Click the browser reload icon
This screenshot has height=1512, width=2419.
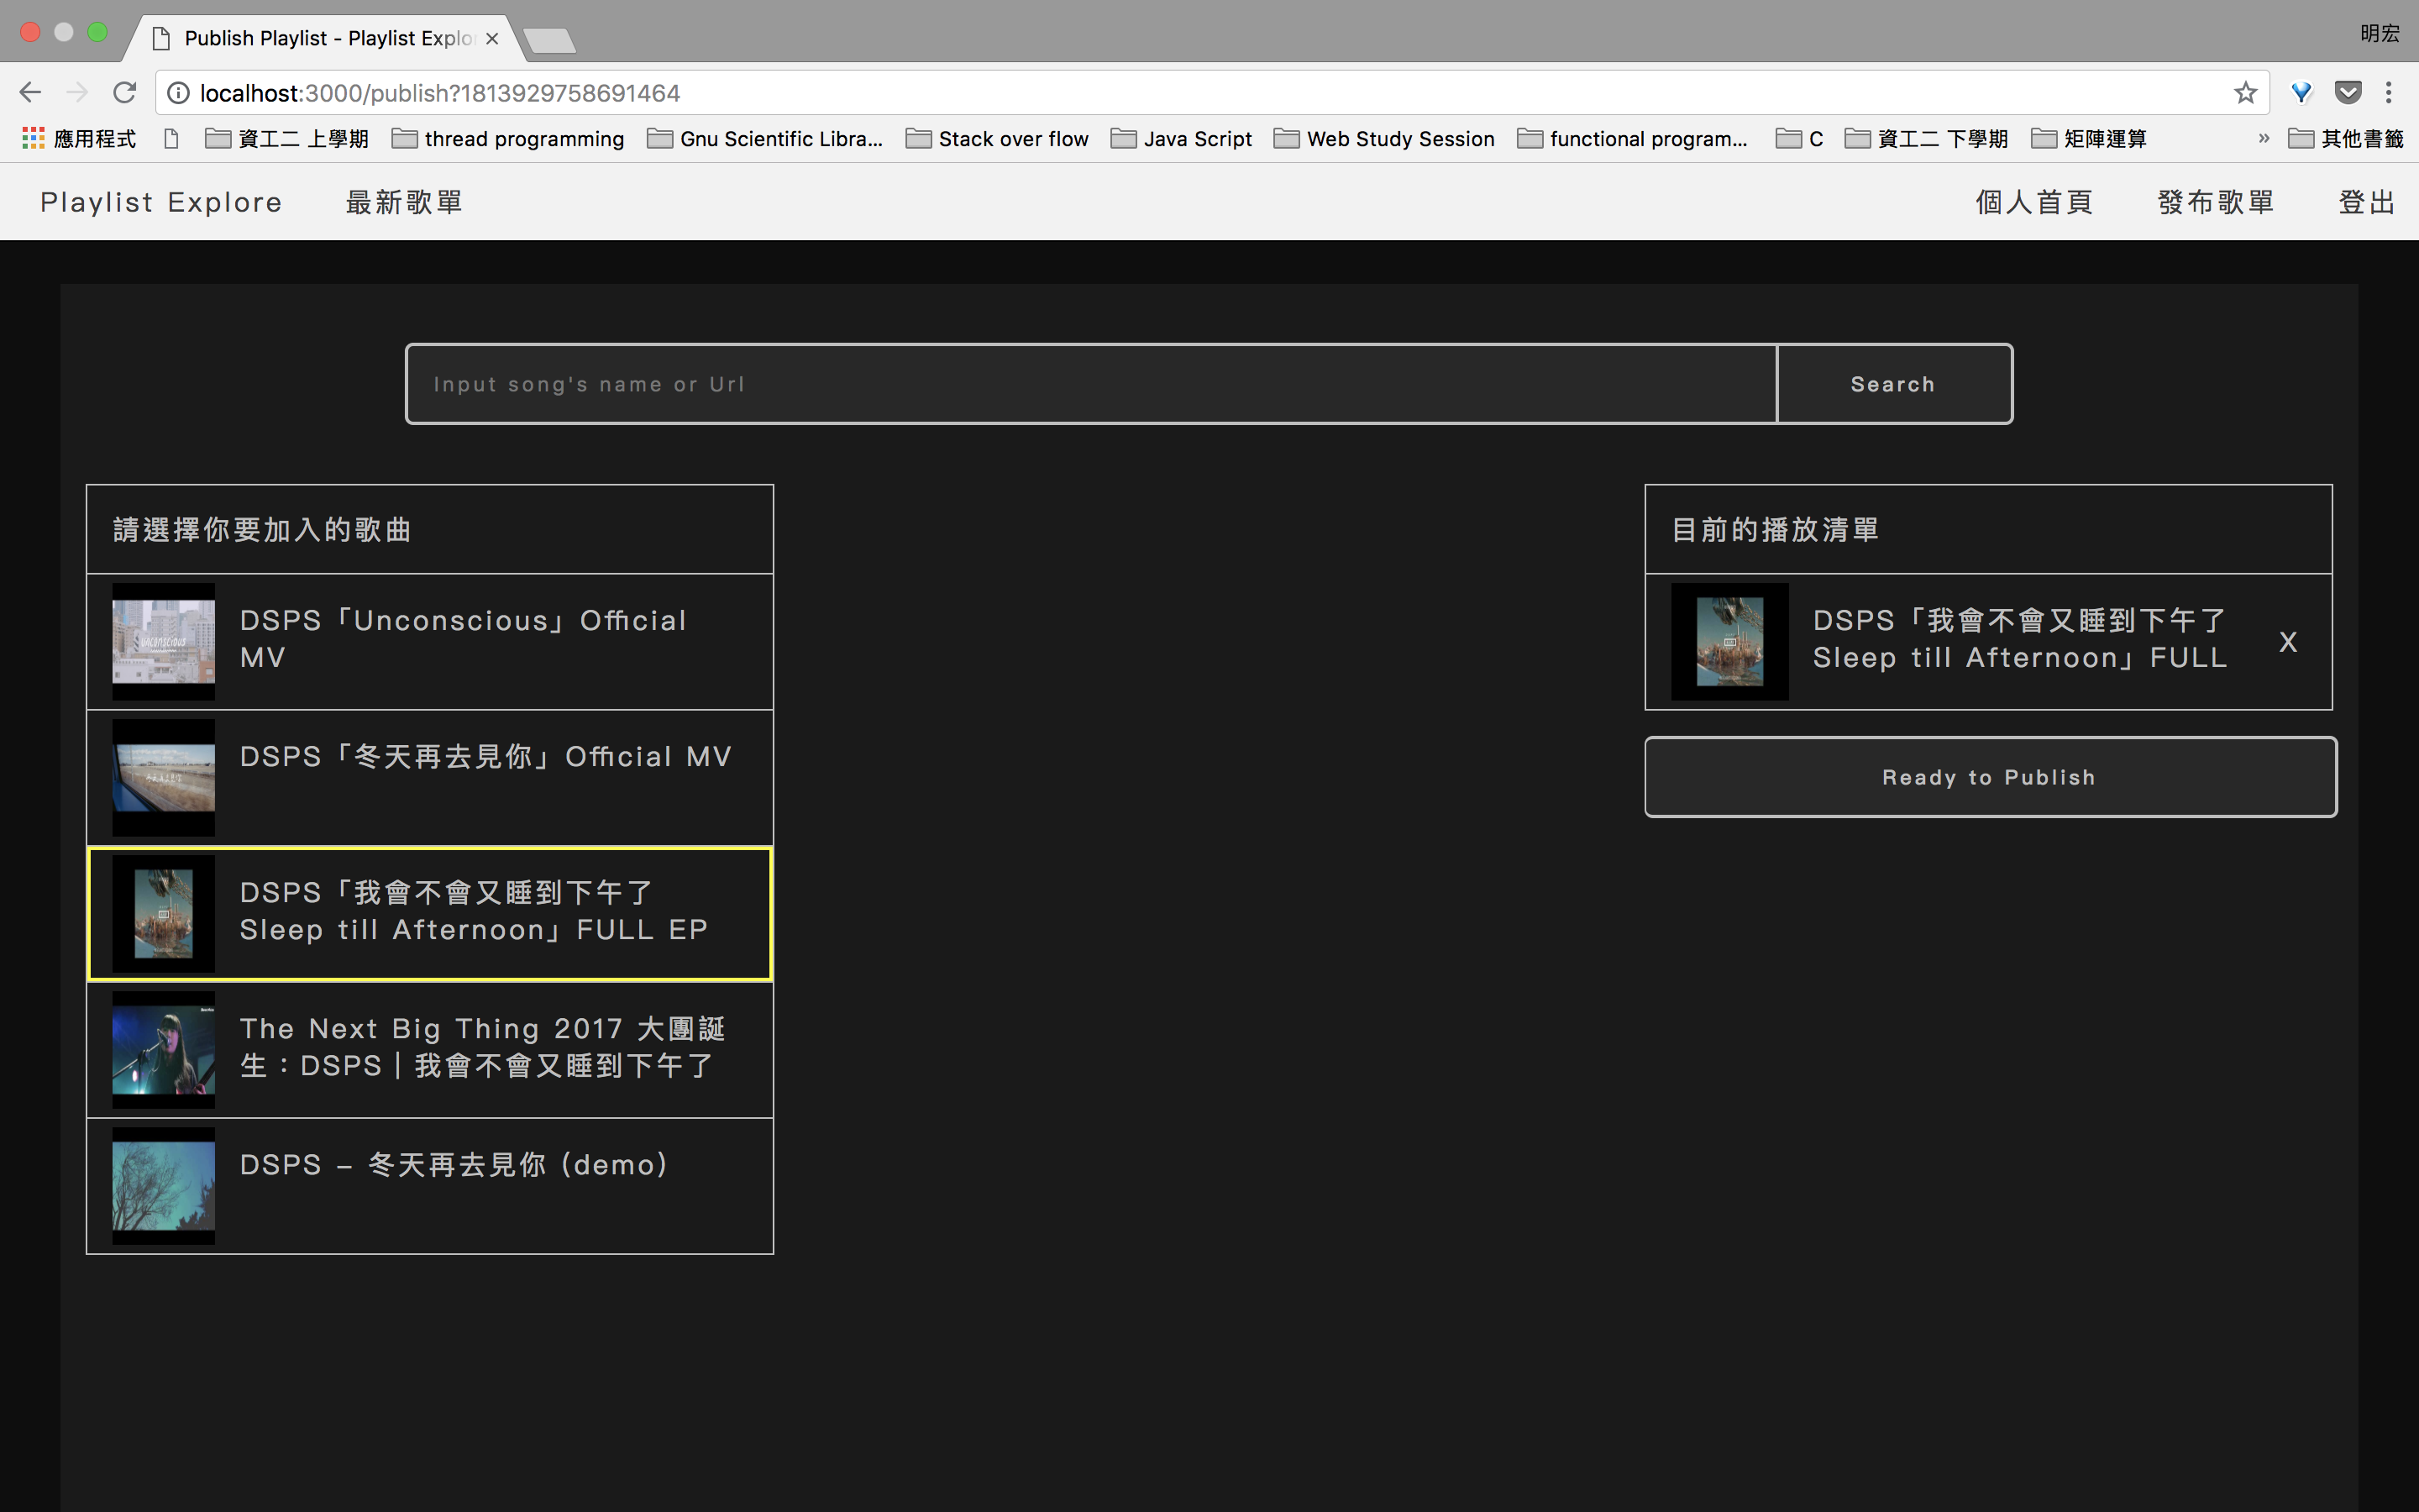(x=124, y=93)
